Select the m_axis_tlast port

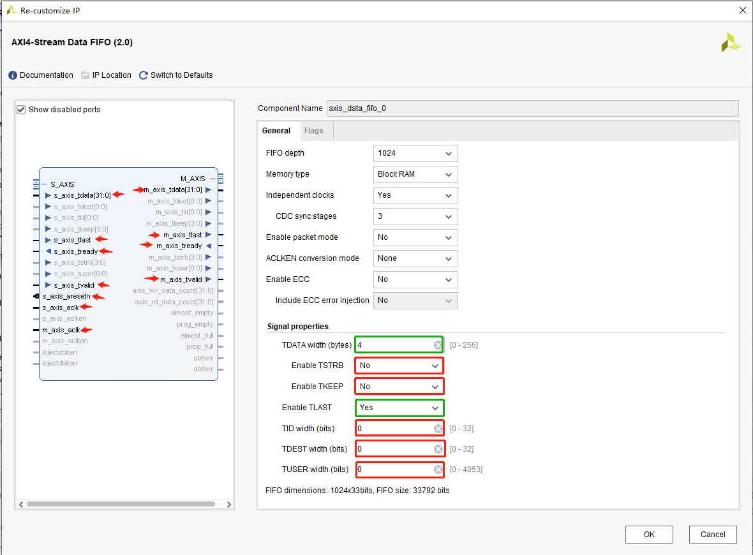(x=183, y=235)
